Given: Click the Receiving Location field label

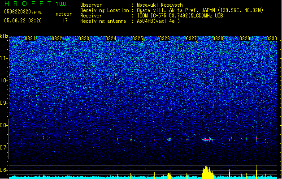Looking at the screenshot, I should pyautogui.click(x=104, y=10).
